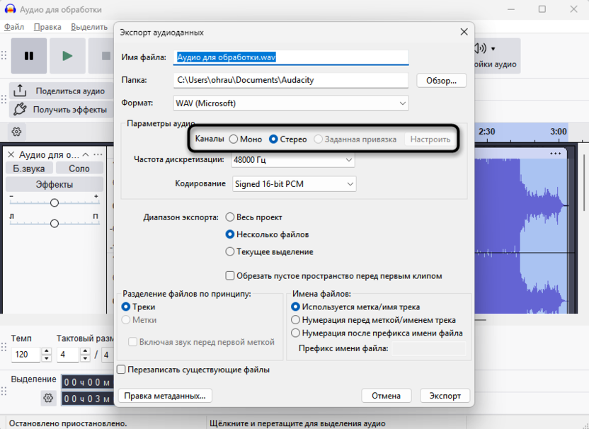
Task: Click the Cancel (Отмена) button
Action: pos(386,396)
